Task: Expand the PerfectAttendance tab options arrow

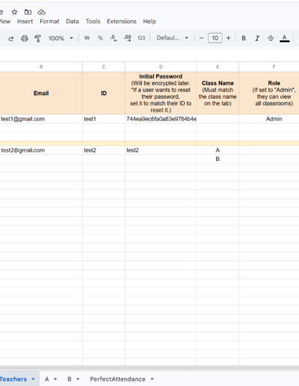Action: [152, 379]
